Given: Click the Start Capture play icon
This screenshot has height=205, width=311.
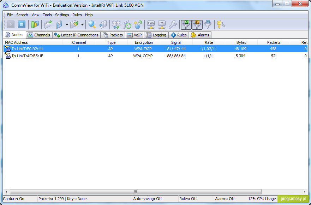Looking at the screenshot, I should (x=11, y=25).
